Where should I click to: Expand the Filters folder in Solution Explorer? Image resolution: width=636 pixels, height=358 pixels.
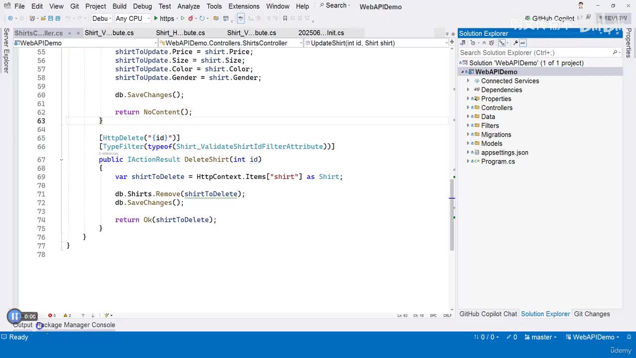468,126
